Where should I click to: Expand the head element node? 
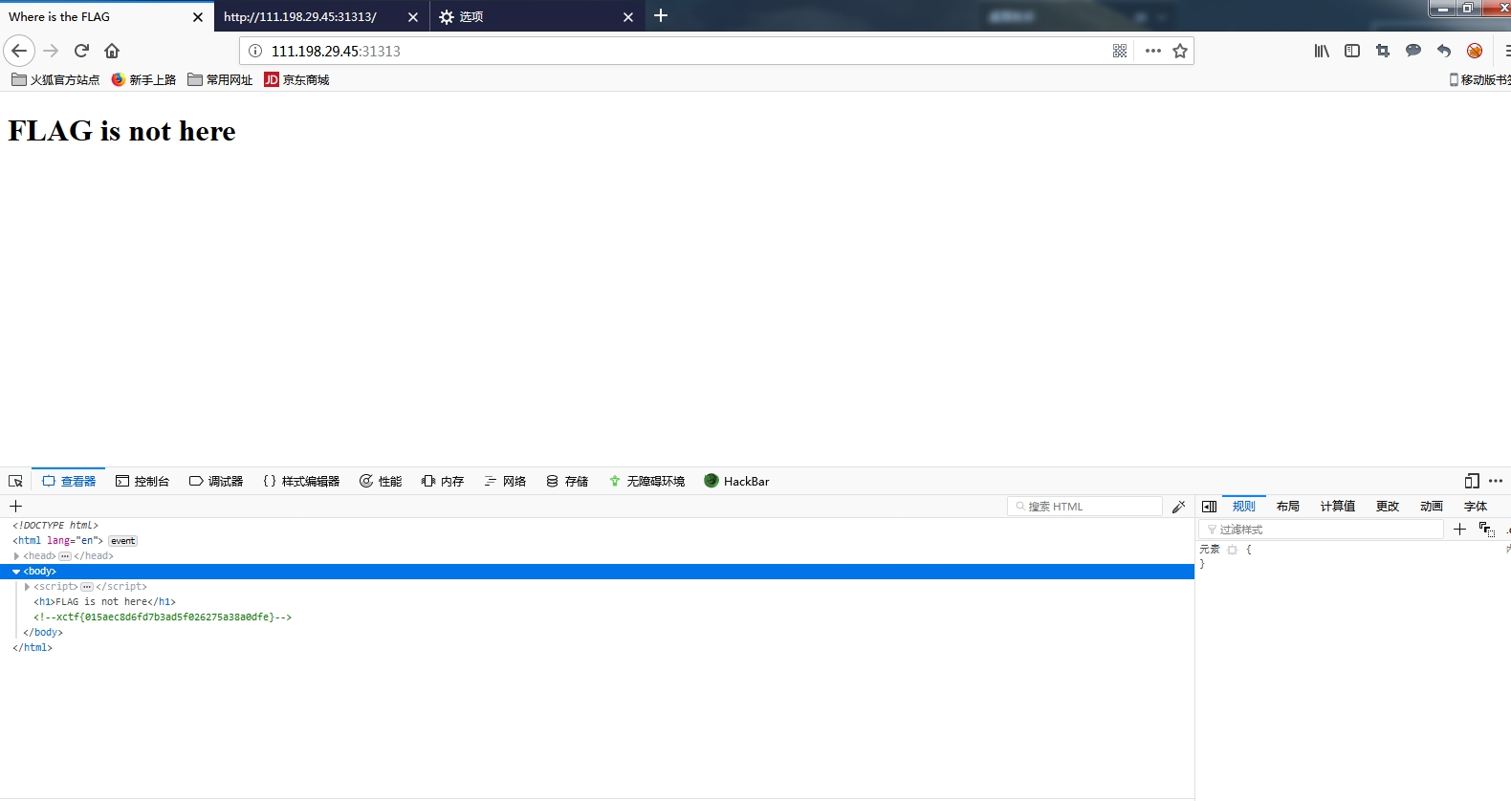tap(16, 556)
